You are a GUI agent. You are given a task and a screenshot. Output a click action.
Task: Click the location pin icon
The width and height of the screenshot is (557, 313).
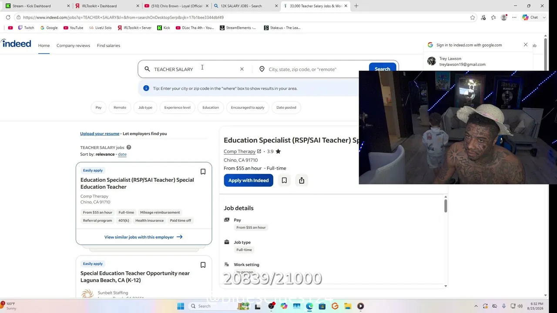point(262,69)
